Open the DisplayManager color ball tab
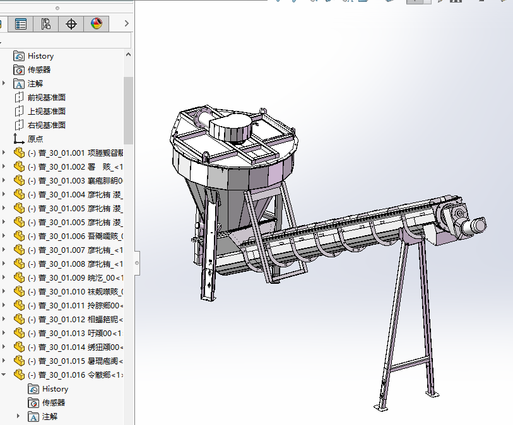This screenshot has height=425, width=513. [x=96, y=24]
